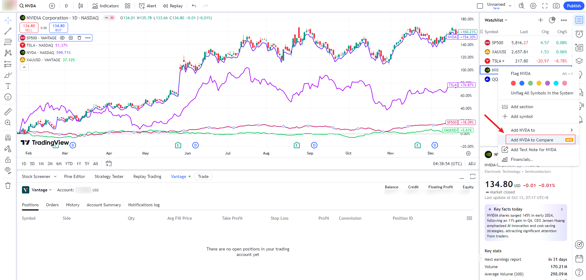
Task: Take a chart snapshot with camera icon
Action: (556, 6)
